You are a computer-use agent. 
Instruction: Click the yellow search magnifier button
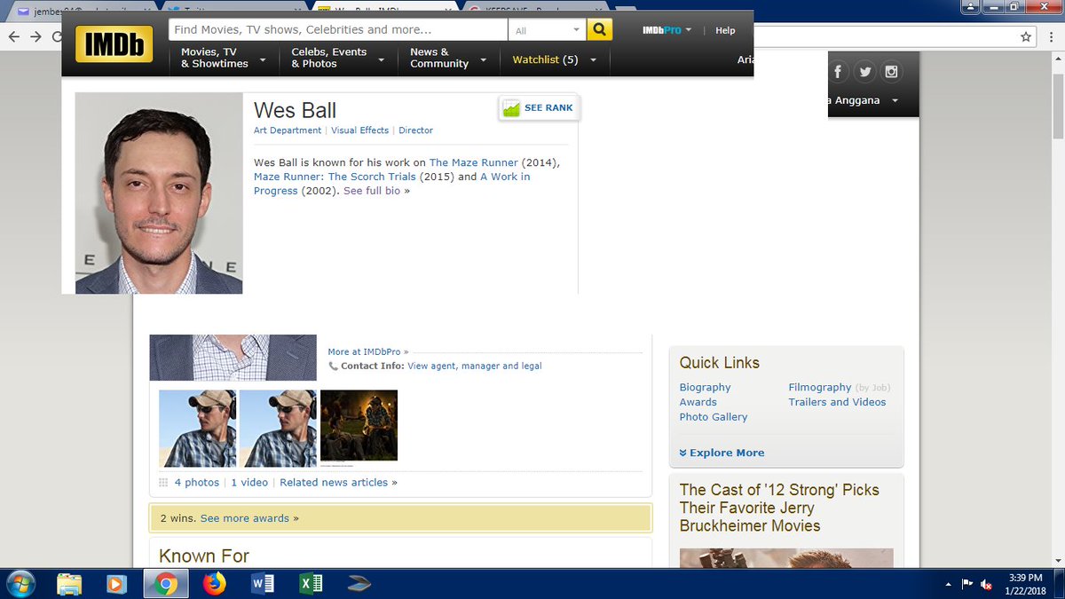[x=600, y=29]
